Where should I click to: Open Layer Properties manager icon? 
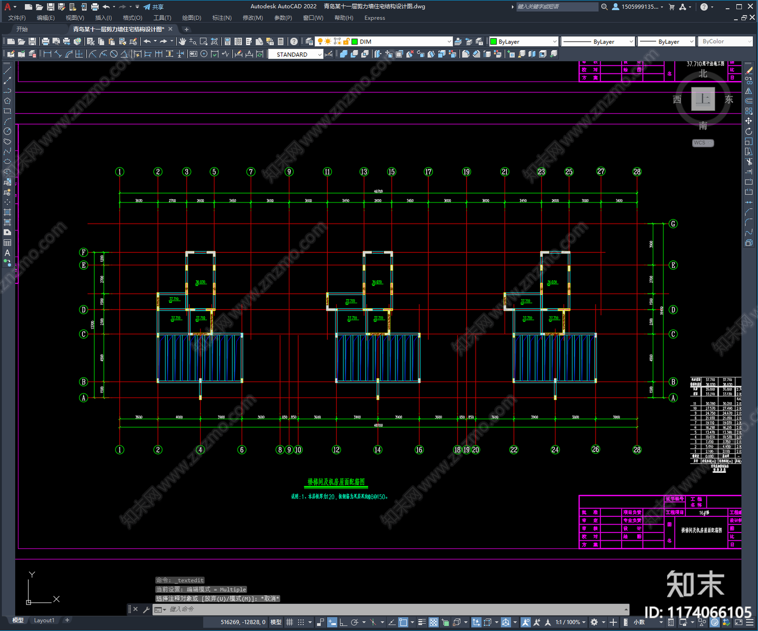309,42
